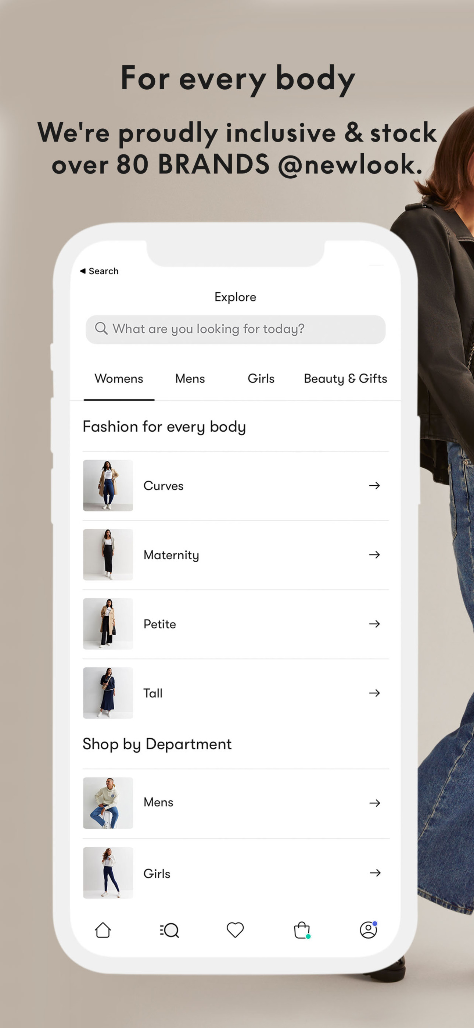The width and height of the screenshot is (474, 1028).
Task: Click the arrow on the Girls department row
Action: click(x=375, y=873)
